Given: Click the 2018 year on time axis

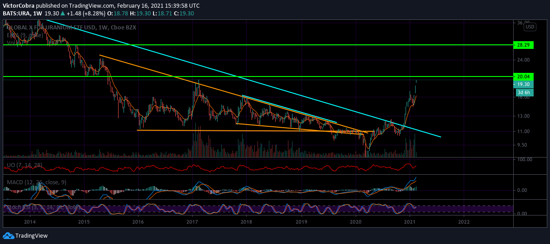Looking at the screenshot, I should point(247,222).
